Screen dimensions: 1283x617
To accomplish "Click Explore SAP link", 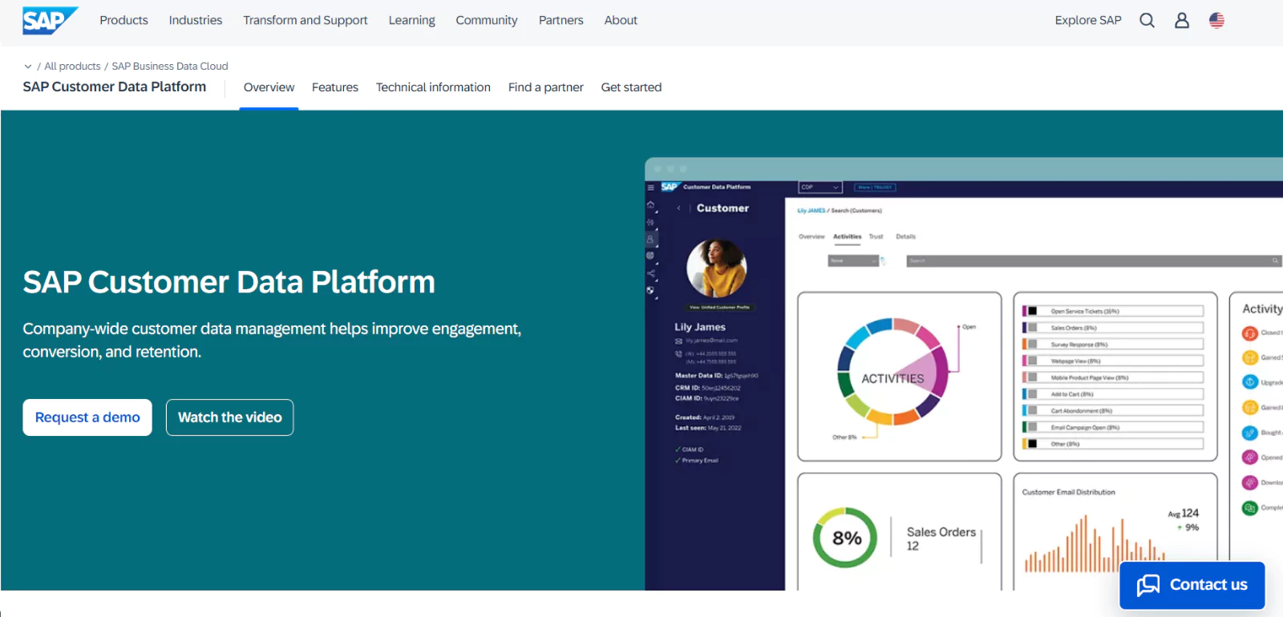I will pyautogui.click(x=1088, y=20).
